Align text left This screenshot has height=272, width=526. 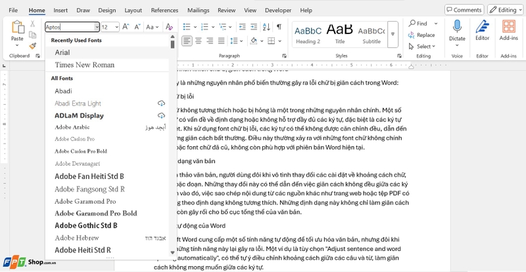(187, 41)
